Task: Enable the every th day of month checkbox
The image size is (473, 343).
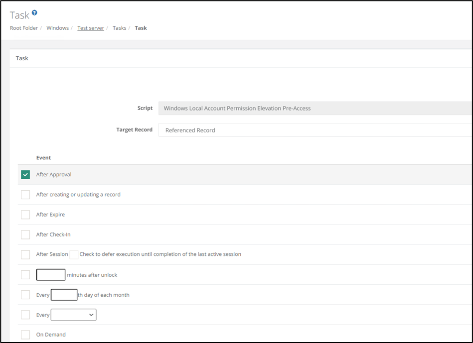Action: click(25, 295)
